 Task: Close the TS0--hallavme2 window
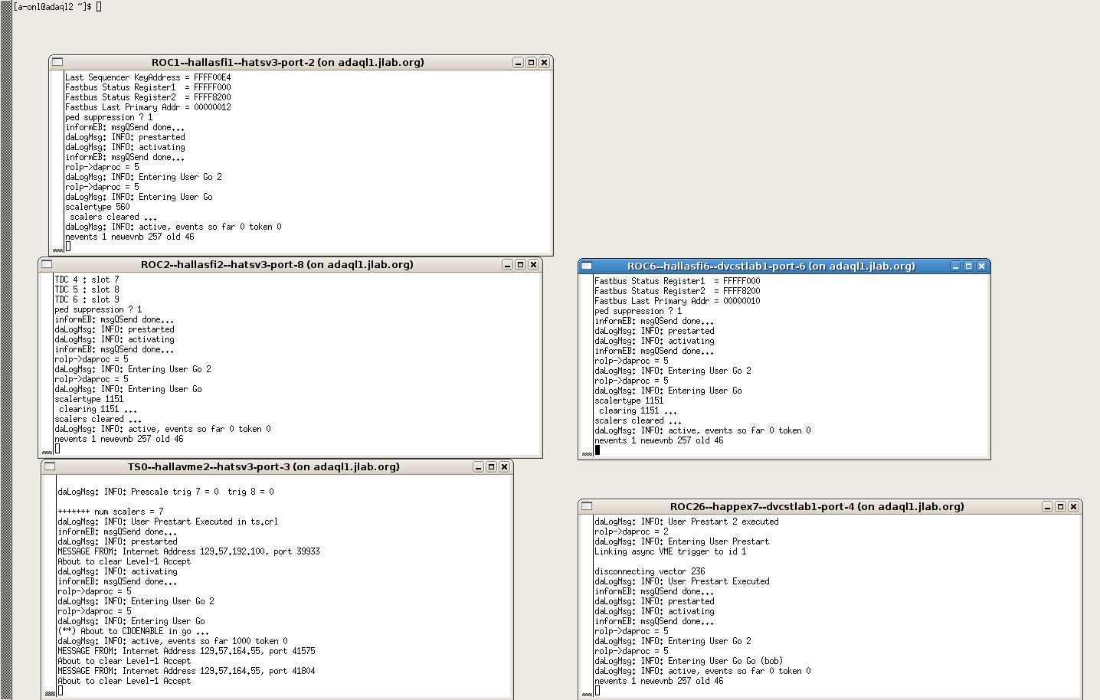[504, 467]
